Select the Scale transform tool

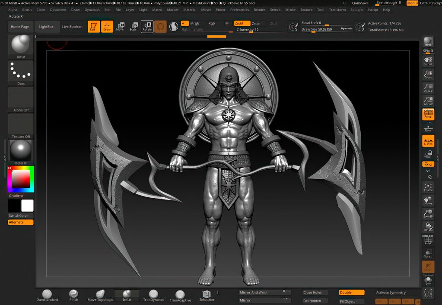click(134, 27)
